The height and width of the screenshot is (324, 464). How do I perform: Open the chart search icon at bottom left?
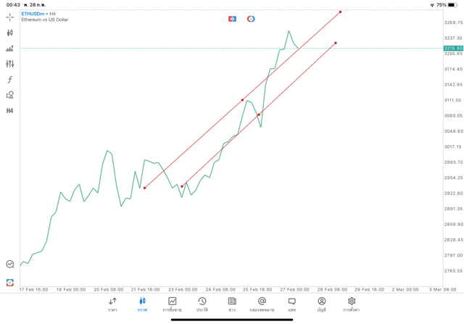10,265
